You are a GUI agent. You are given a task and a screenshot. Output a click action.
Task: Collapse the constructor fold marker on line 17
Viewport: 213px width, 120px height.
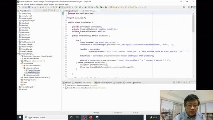click(67, 36)
